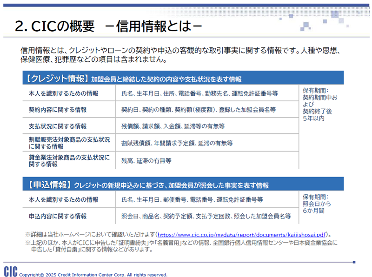
Task: Select the '貸金業法対象商品の支払状況' row label
Action: 69,160
